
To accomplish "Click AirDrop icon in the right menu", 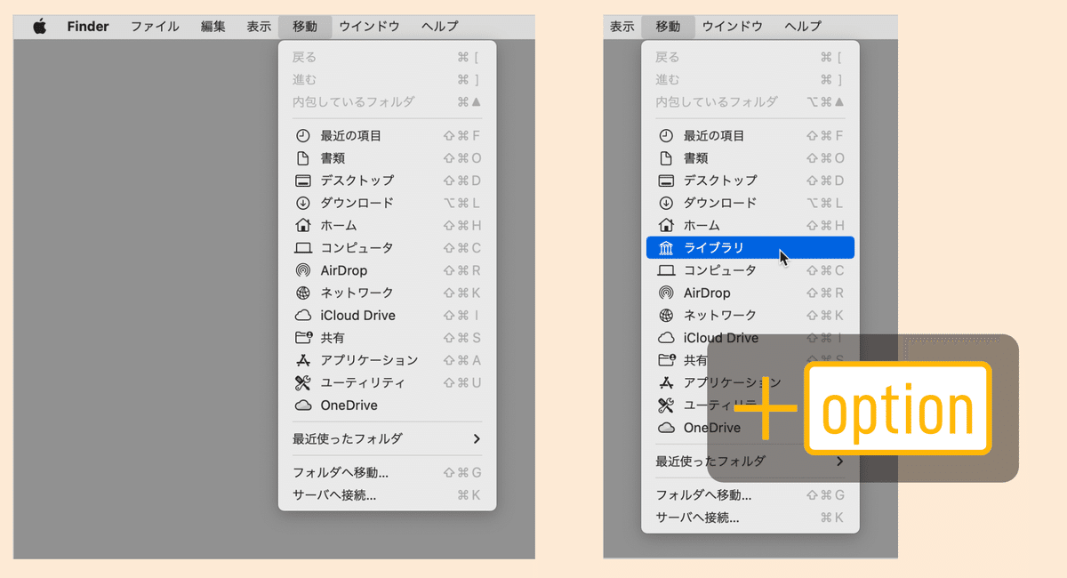I will [x=666, y=293].
